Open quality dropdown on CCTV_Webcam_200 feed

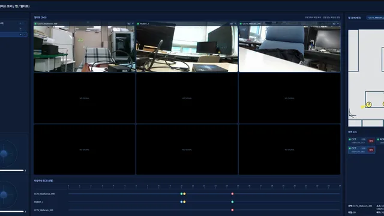[x=335, y=24]
